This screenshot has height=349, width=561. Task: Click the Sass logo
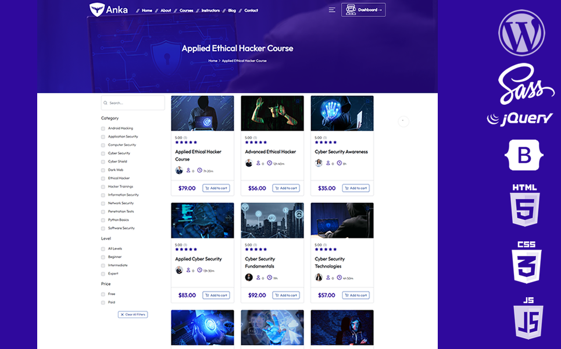click(x=526, y=84)
